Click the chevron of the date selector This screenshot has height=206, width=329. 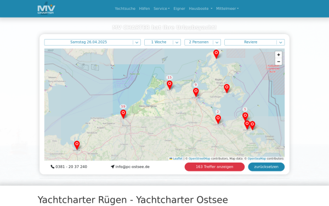point(137,42)
